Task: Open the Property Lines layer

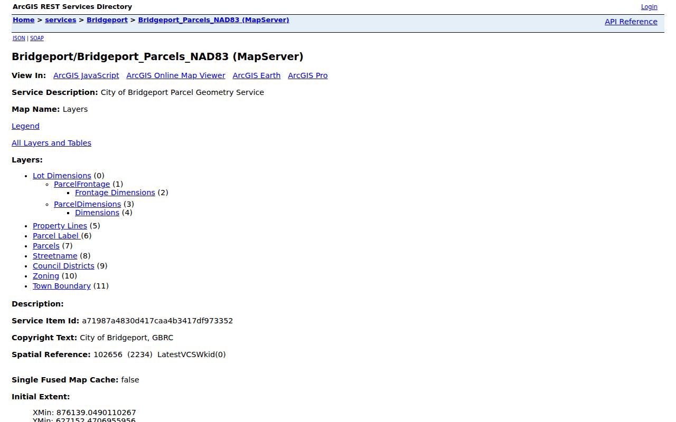Action: tap(60, 226)
